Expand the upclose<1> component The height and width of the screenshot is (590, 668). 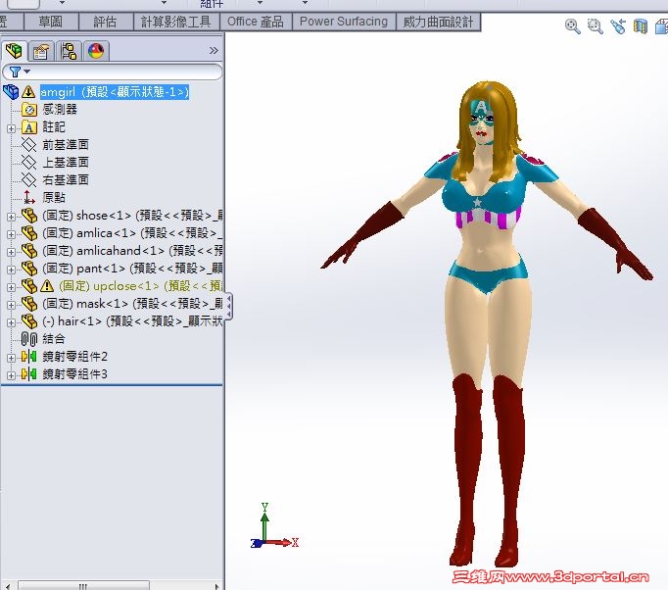pos(11,287)
